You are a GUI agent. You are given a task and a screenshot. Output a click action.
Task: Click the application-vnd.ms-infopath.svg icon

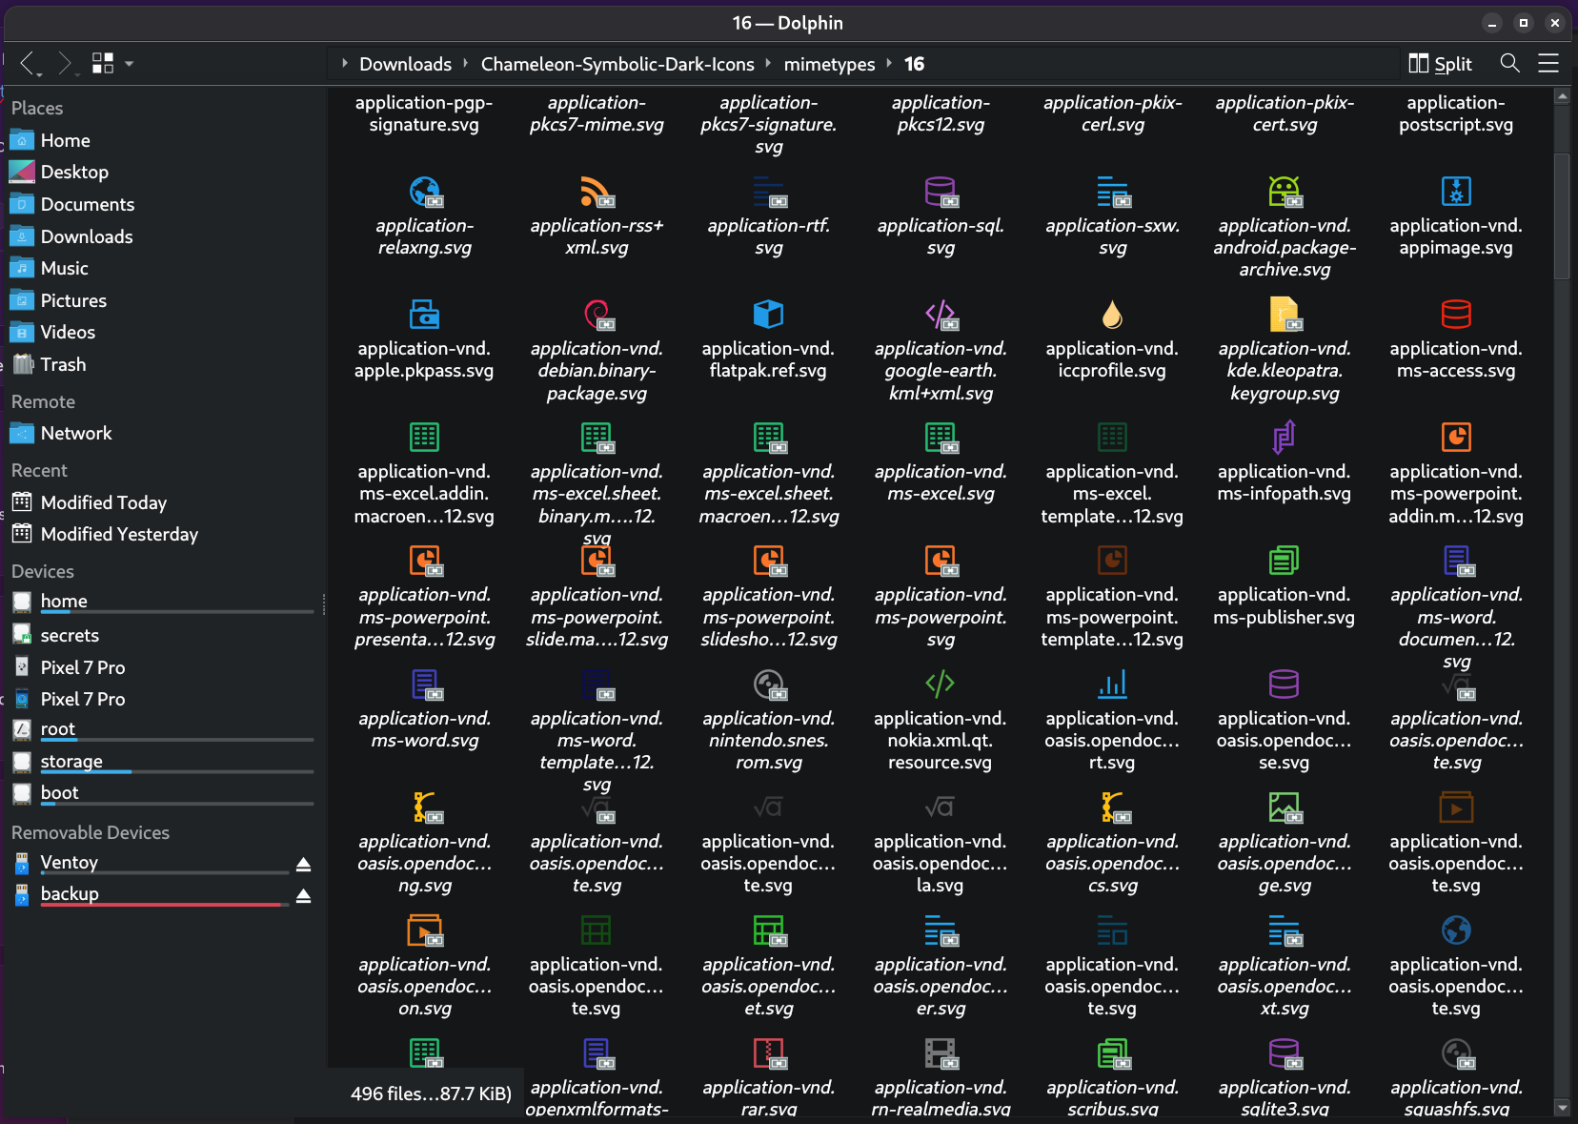[x=1285, y=439]
